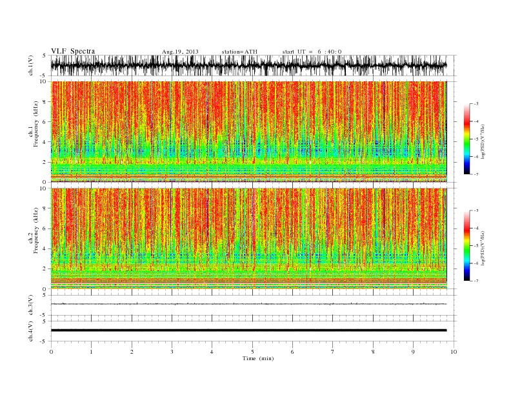Click the '8' minute tick label
The height and width of the screenshot is (395, 511).
click(x=373, y=352)
